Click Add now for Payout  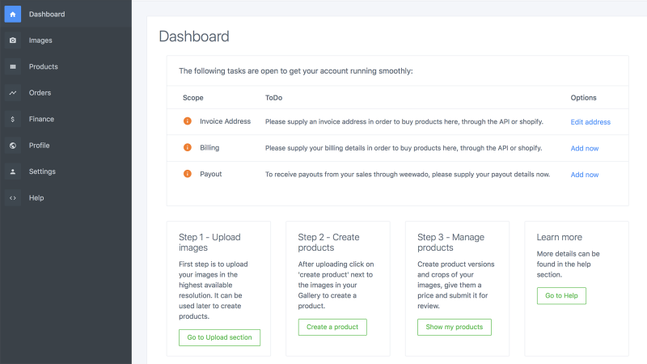coord(584,175)
